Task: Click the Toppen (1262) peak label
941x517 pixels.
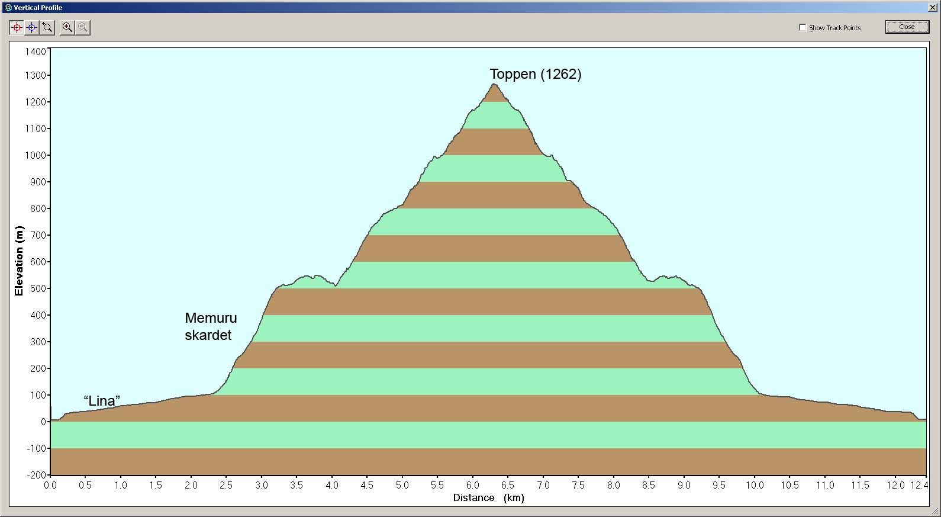Action: click(535, 74)
